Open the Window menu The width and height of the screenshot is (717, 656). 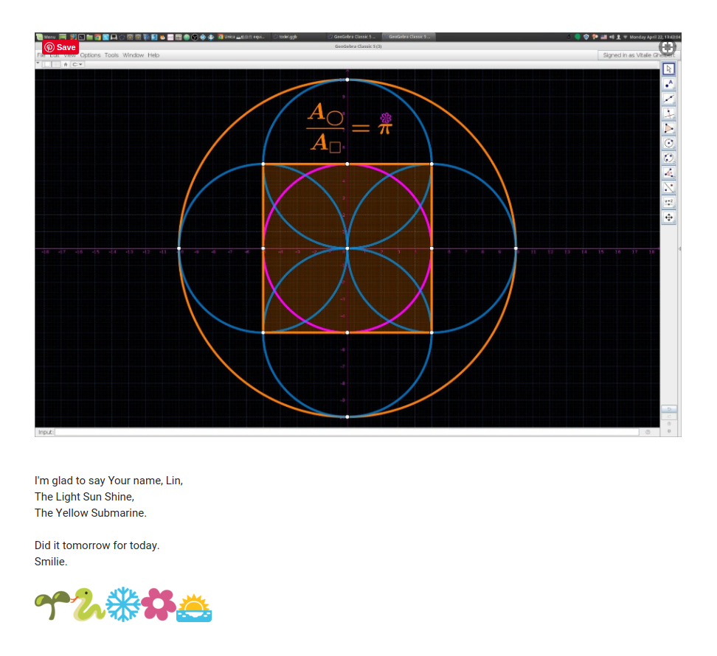(133, 55)
